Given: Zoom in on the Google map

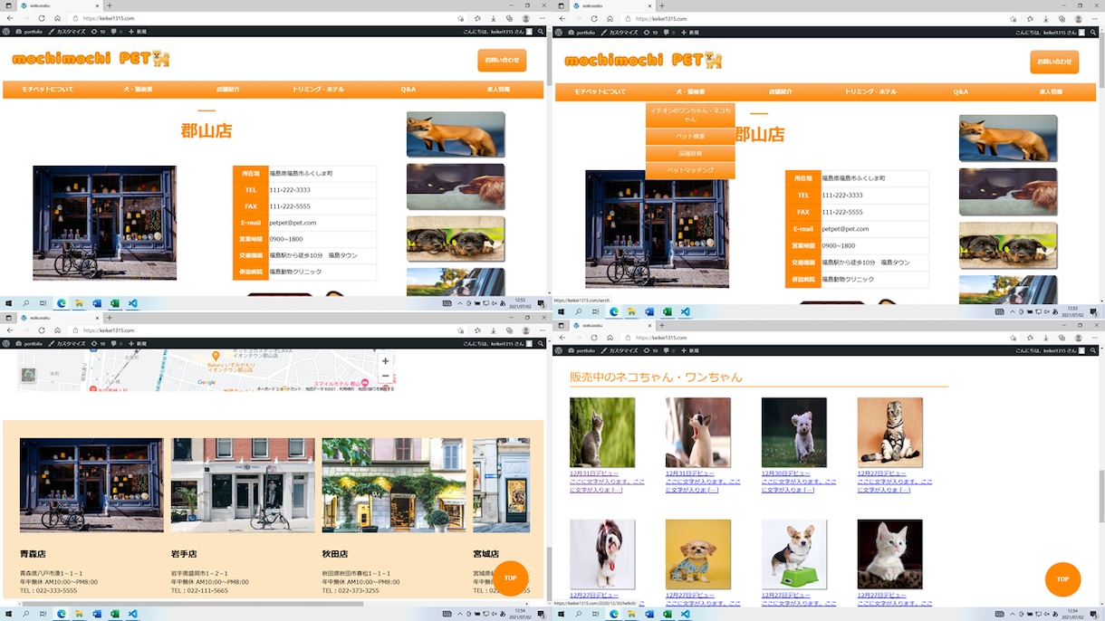Looking at the screenshot, I should [385, 361].
